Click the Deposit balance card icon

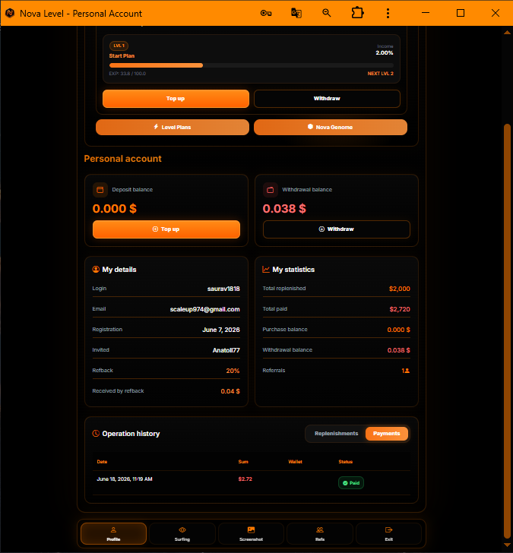[100, 190]
